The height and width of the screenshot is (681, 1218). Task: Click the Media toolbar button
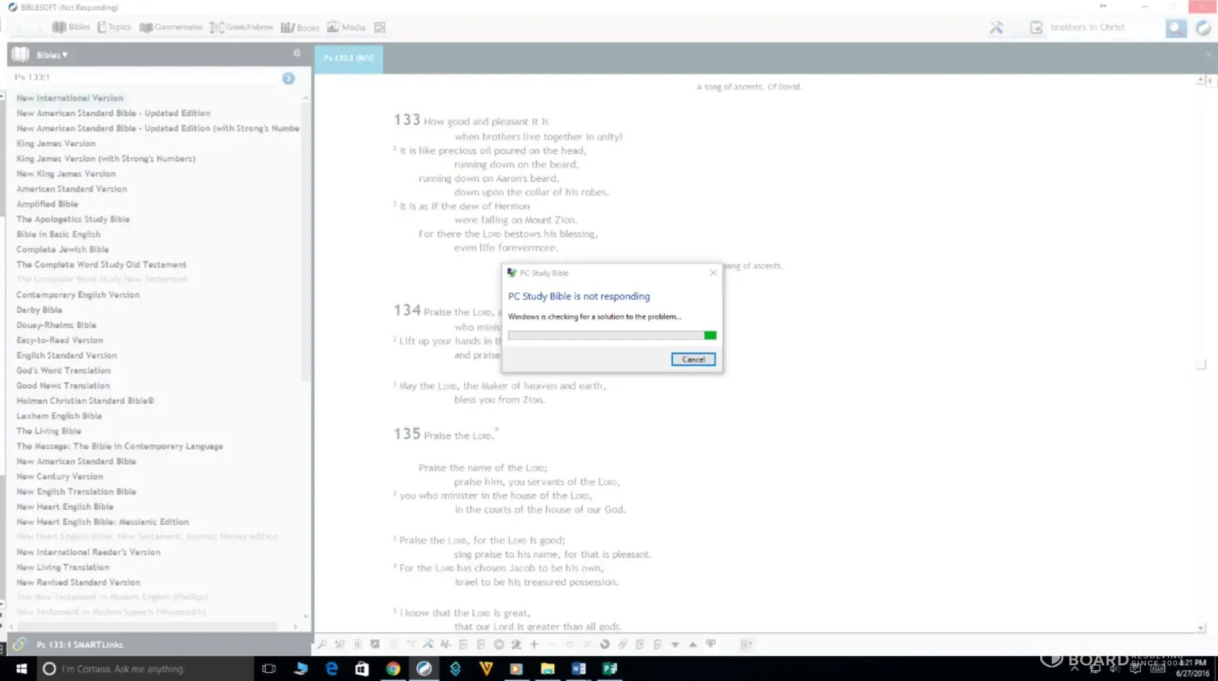tap(346, 28)
